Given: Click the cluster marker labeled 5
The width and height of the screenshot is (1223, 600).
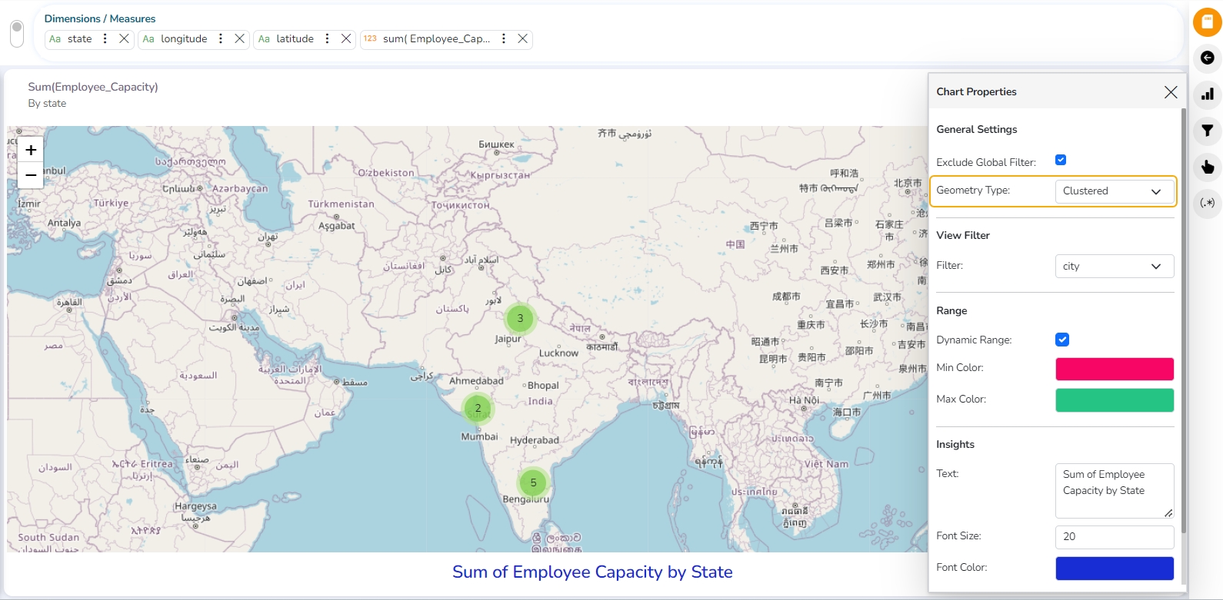Looking at the screenshot, I should coord(533,483).
